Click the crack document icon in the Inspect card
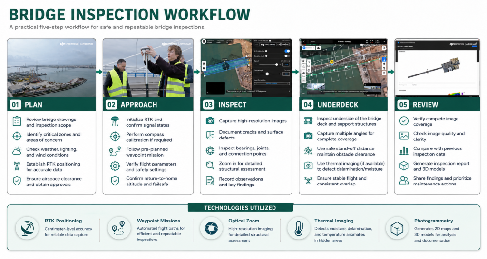Screen dimensions: 487x259 (210, 135)
